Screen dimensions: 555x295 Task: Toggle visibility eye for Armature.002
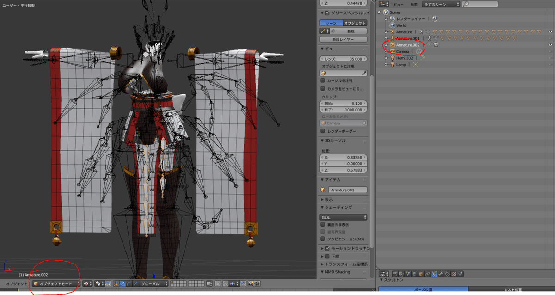(x=550, y=45)
